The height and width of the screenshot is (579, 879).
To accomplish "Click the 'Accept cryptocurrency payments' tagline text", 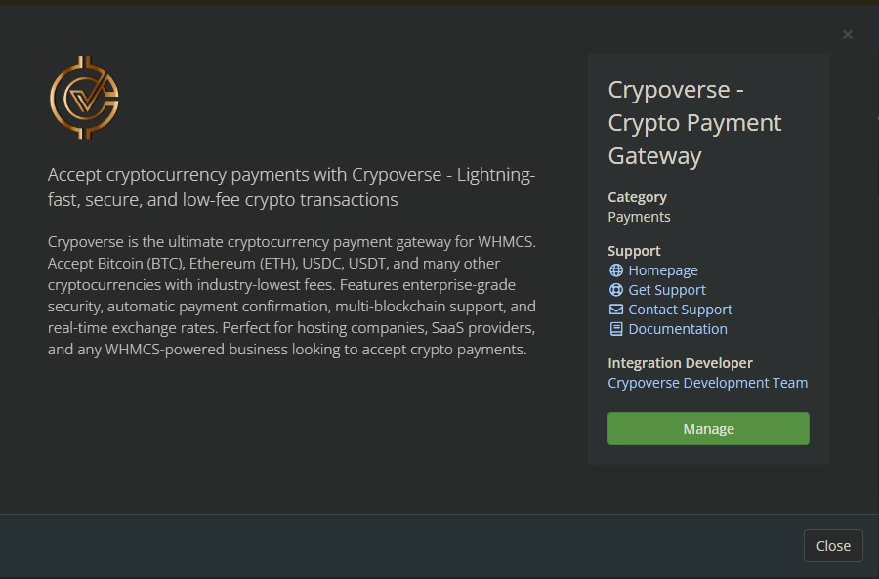I will click(291, 186).
